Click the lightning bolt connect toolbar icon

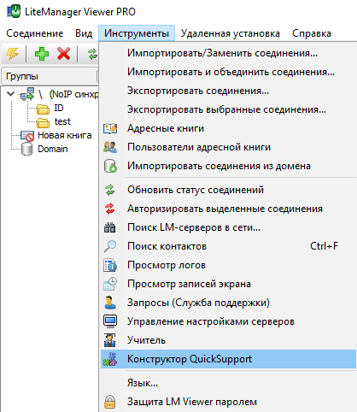pos(12,53)
